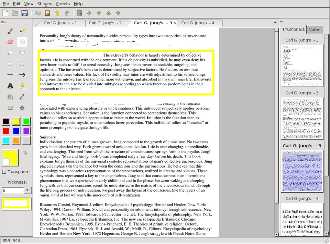The height and width of the screenshot is (244, 330).
Task: Select the text tool with letter A
Action: (10, 86)
